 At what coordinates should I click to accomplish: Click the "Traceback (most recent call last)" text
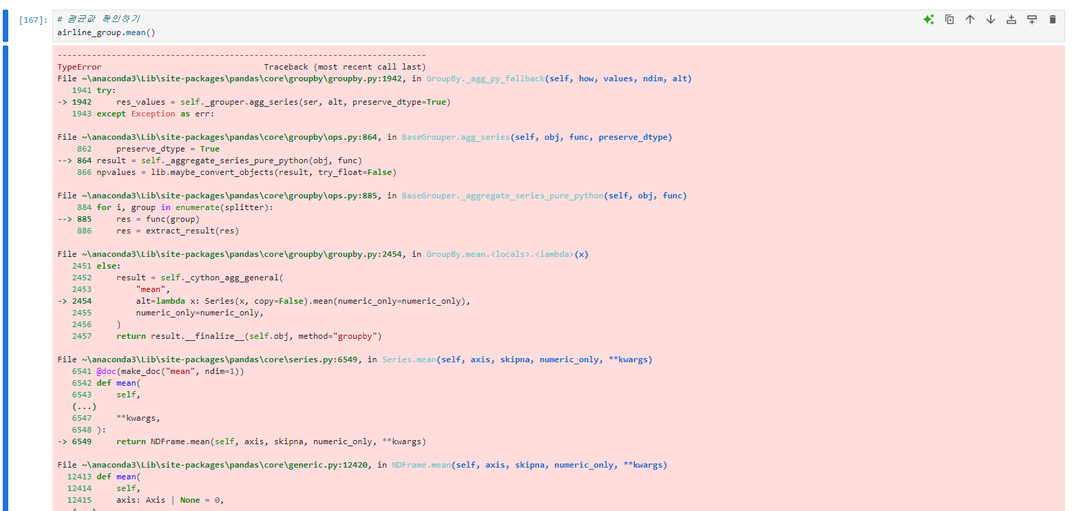[x=344, y=67]
